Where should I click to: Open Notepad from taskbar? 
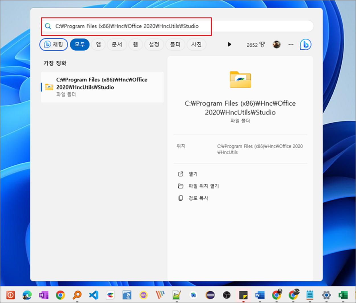310,295
